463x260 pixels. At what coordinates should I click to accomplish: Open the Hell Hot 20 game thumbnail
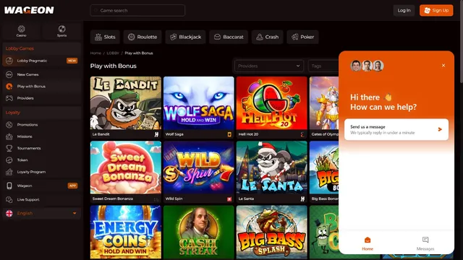pos(272,103)
